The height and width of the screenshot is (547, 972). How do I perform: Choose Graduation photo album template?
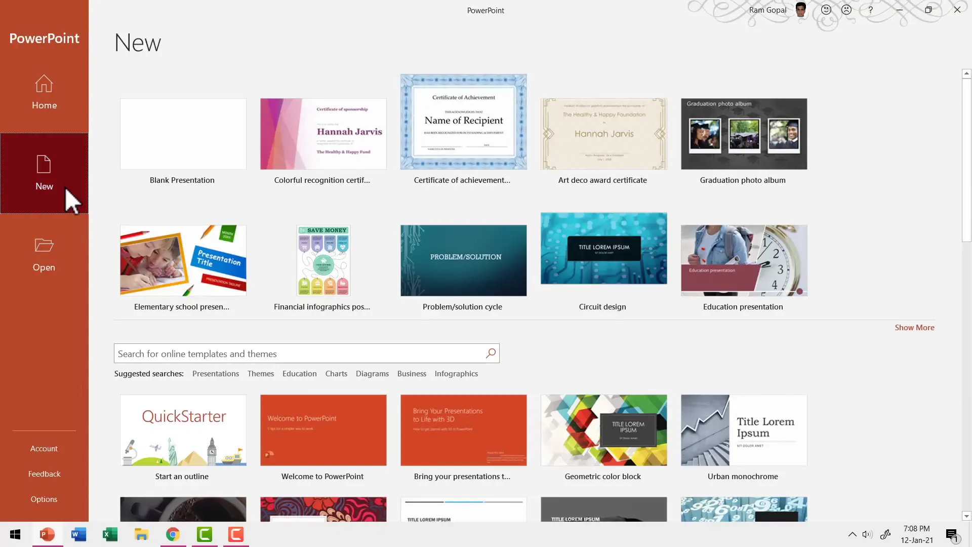point(744,134)
